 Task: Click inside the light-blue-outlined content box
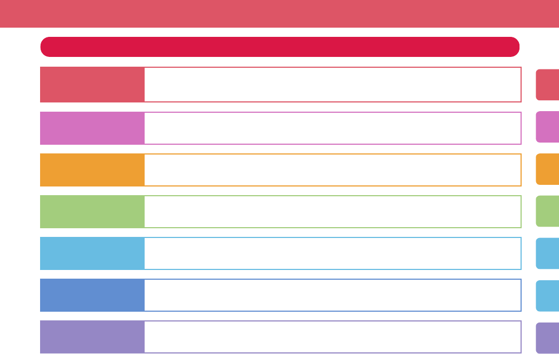tap(333, 253)
